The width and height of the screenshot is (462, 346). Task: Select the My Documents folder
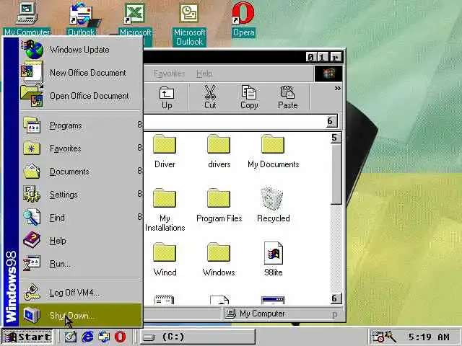click(273, 151)
